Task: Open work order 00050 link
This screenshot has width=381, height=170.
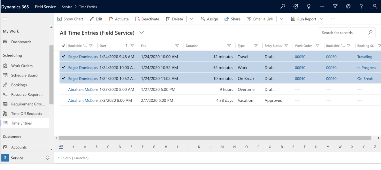Action: 300,57
